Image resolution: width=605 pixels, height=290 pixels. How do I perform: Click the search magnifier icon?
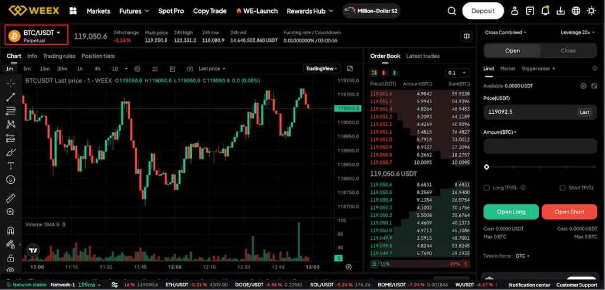pos(451,11)
